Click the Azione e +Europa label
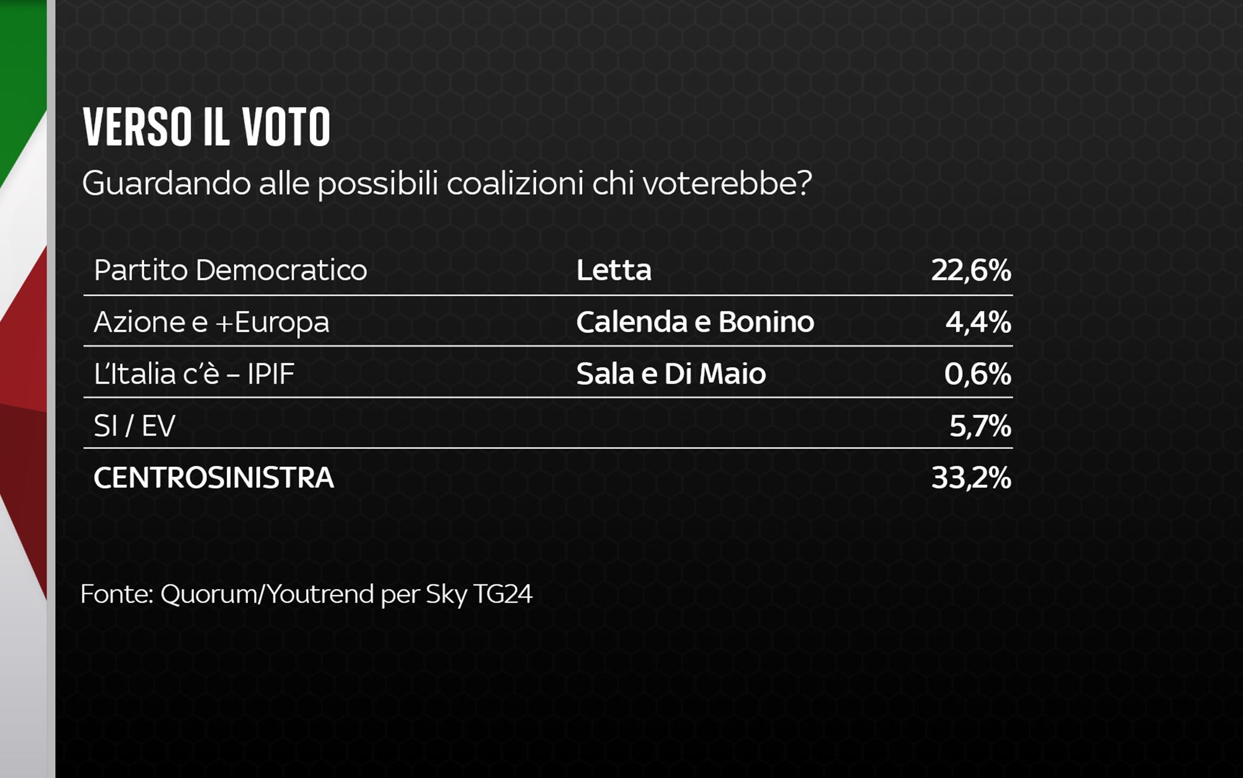The width and height of the screenshot is (1243, 778). (x=212, y=322)
